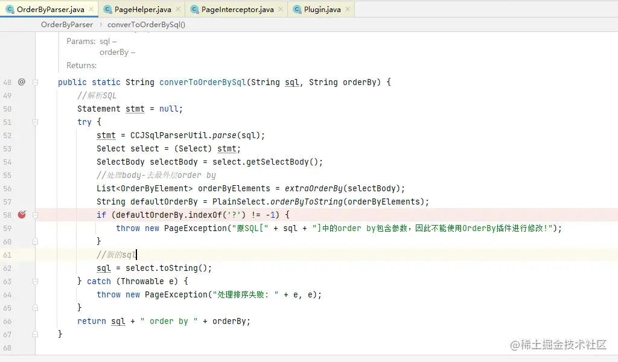Image resolution: width=618 pixels, height=362 pixels.
Task: Collapse the if block fold on line 58
Action: point(35,215)
